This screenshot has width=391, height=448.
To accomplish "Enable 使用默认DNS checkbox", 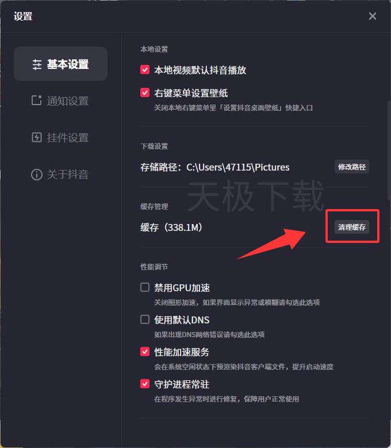I will pyautogui.click(x=145, y=319).
